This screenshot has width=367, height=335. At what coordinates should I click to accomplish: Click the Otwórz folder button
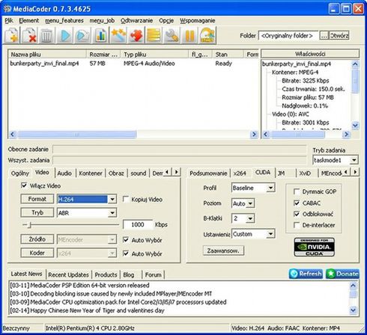pos(339,36)
